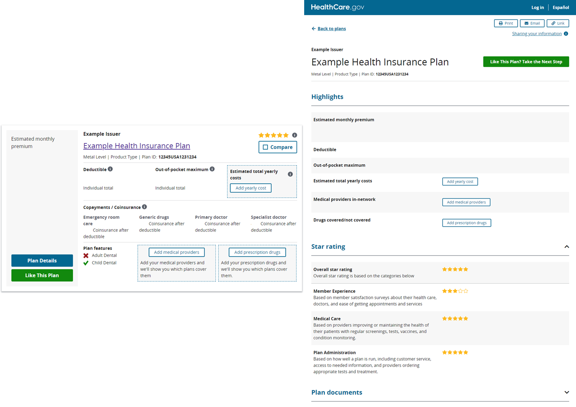
Task: Click the HealthCare.gov logo
Action: click(337, 7)
